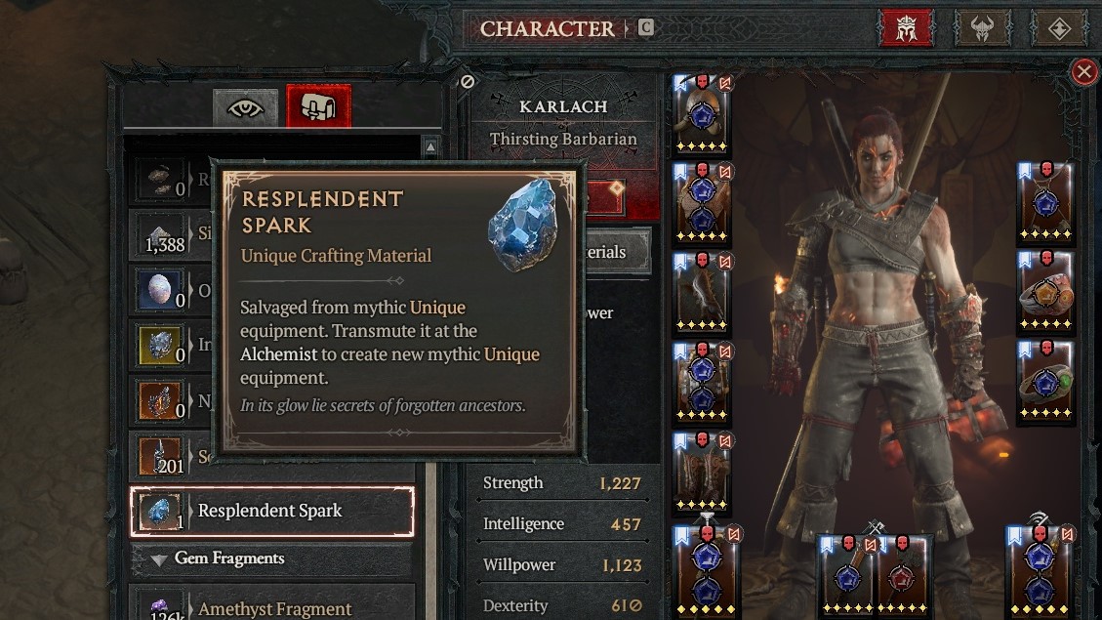This screenshot has width=1102, height=620.
Task: Close the character panel with red X
Action: (x=1084, y=71)
